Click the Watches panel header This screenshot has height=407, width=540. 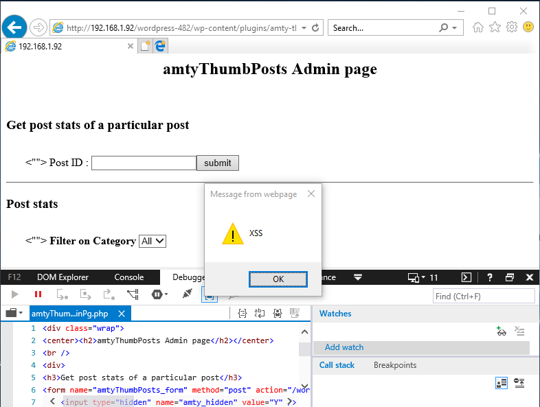[x=335, y=314]
